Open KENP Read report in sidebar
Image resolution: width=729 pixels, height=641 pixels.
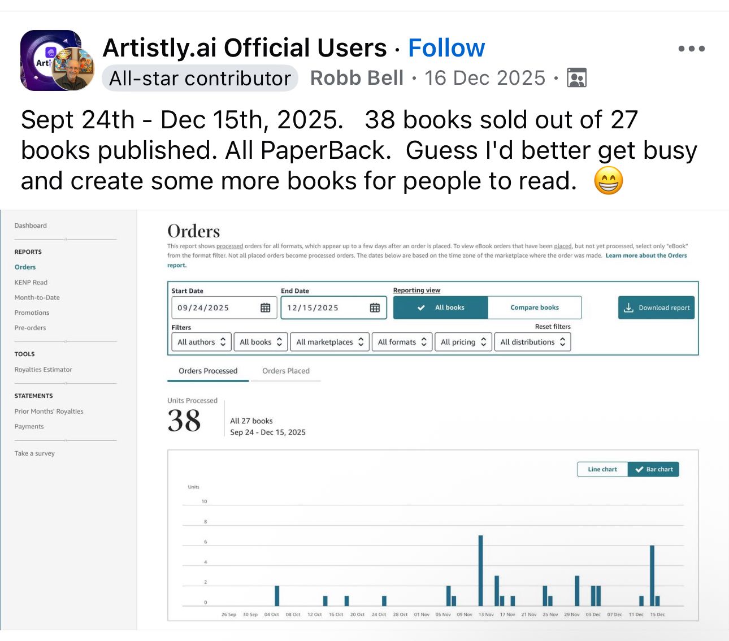tap(31, 282)
